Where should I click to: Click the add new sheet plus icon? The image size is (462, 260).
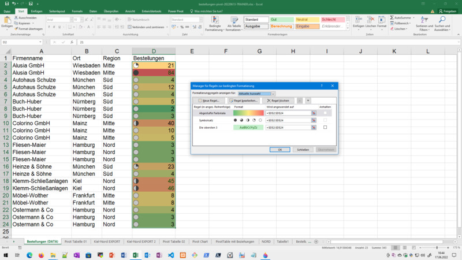(316, 242)
